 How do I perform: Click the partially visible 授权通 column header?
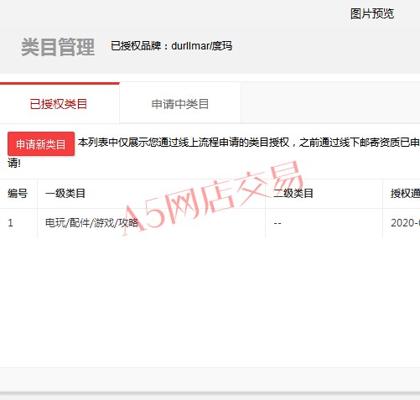click(x=405, y=194)
